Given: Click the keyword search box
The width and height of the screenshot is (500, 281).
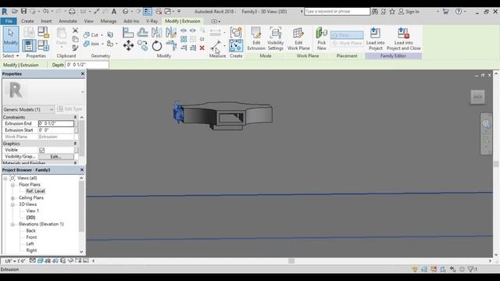Looking at the screenshot, I should coord(337,12).
